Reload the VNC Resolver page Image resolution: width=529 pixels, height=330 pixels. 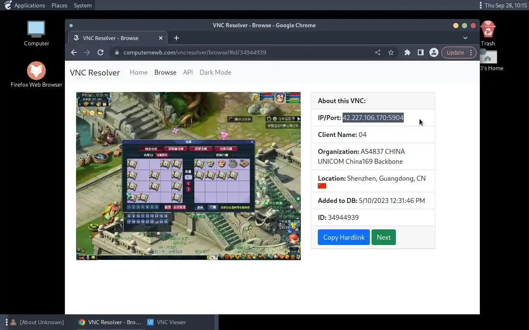tap(100, 52)
